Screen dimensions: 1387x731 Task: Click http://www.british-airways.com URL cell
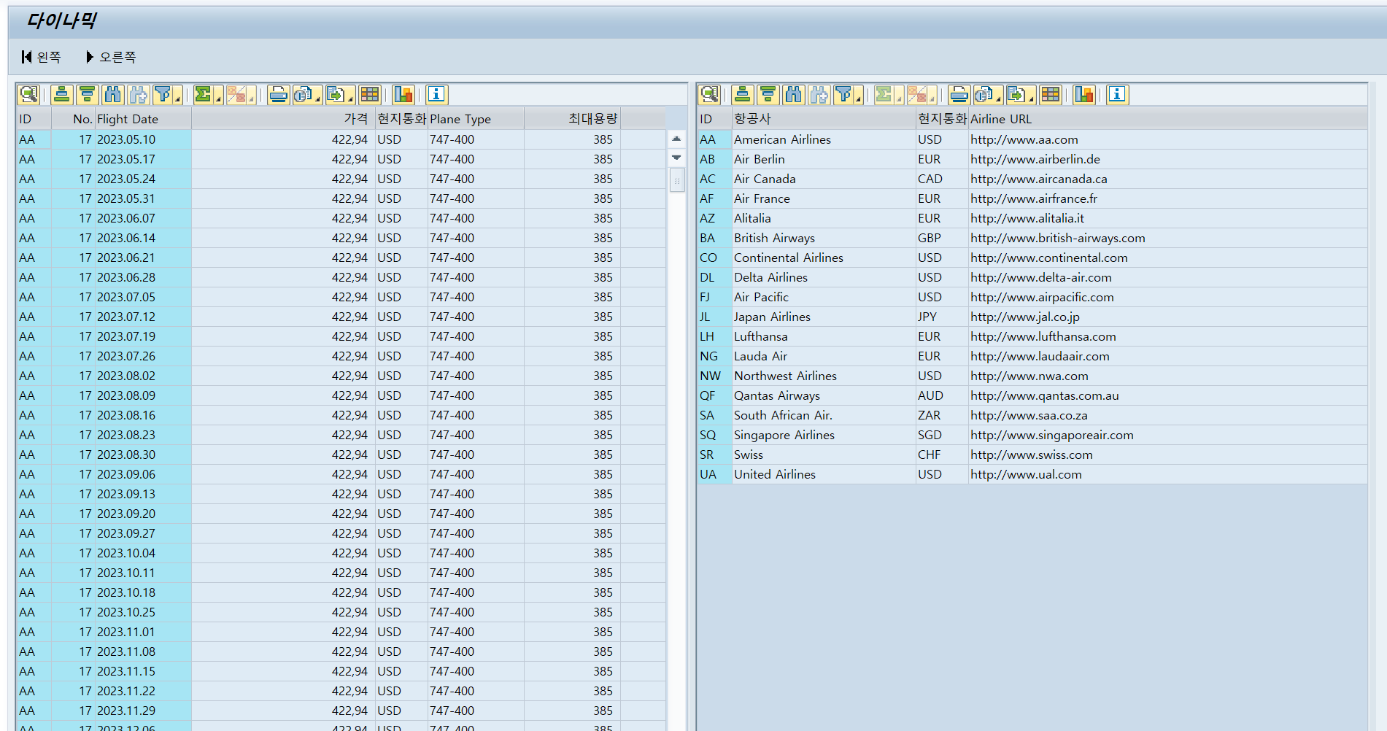click(x=1167, y=238)
